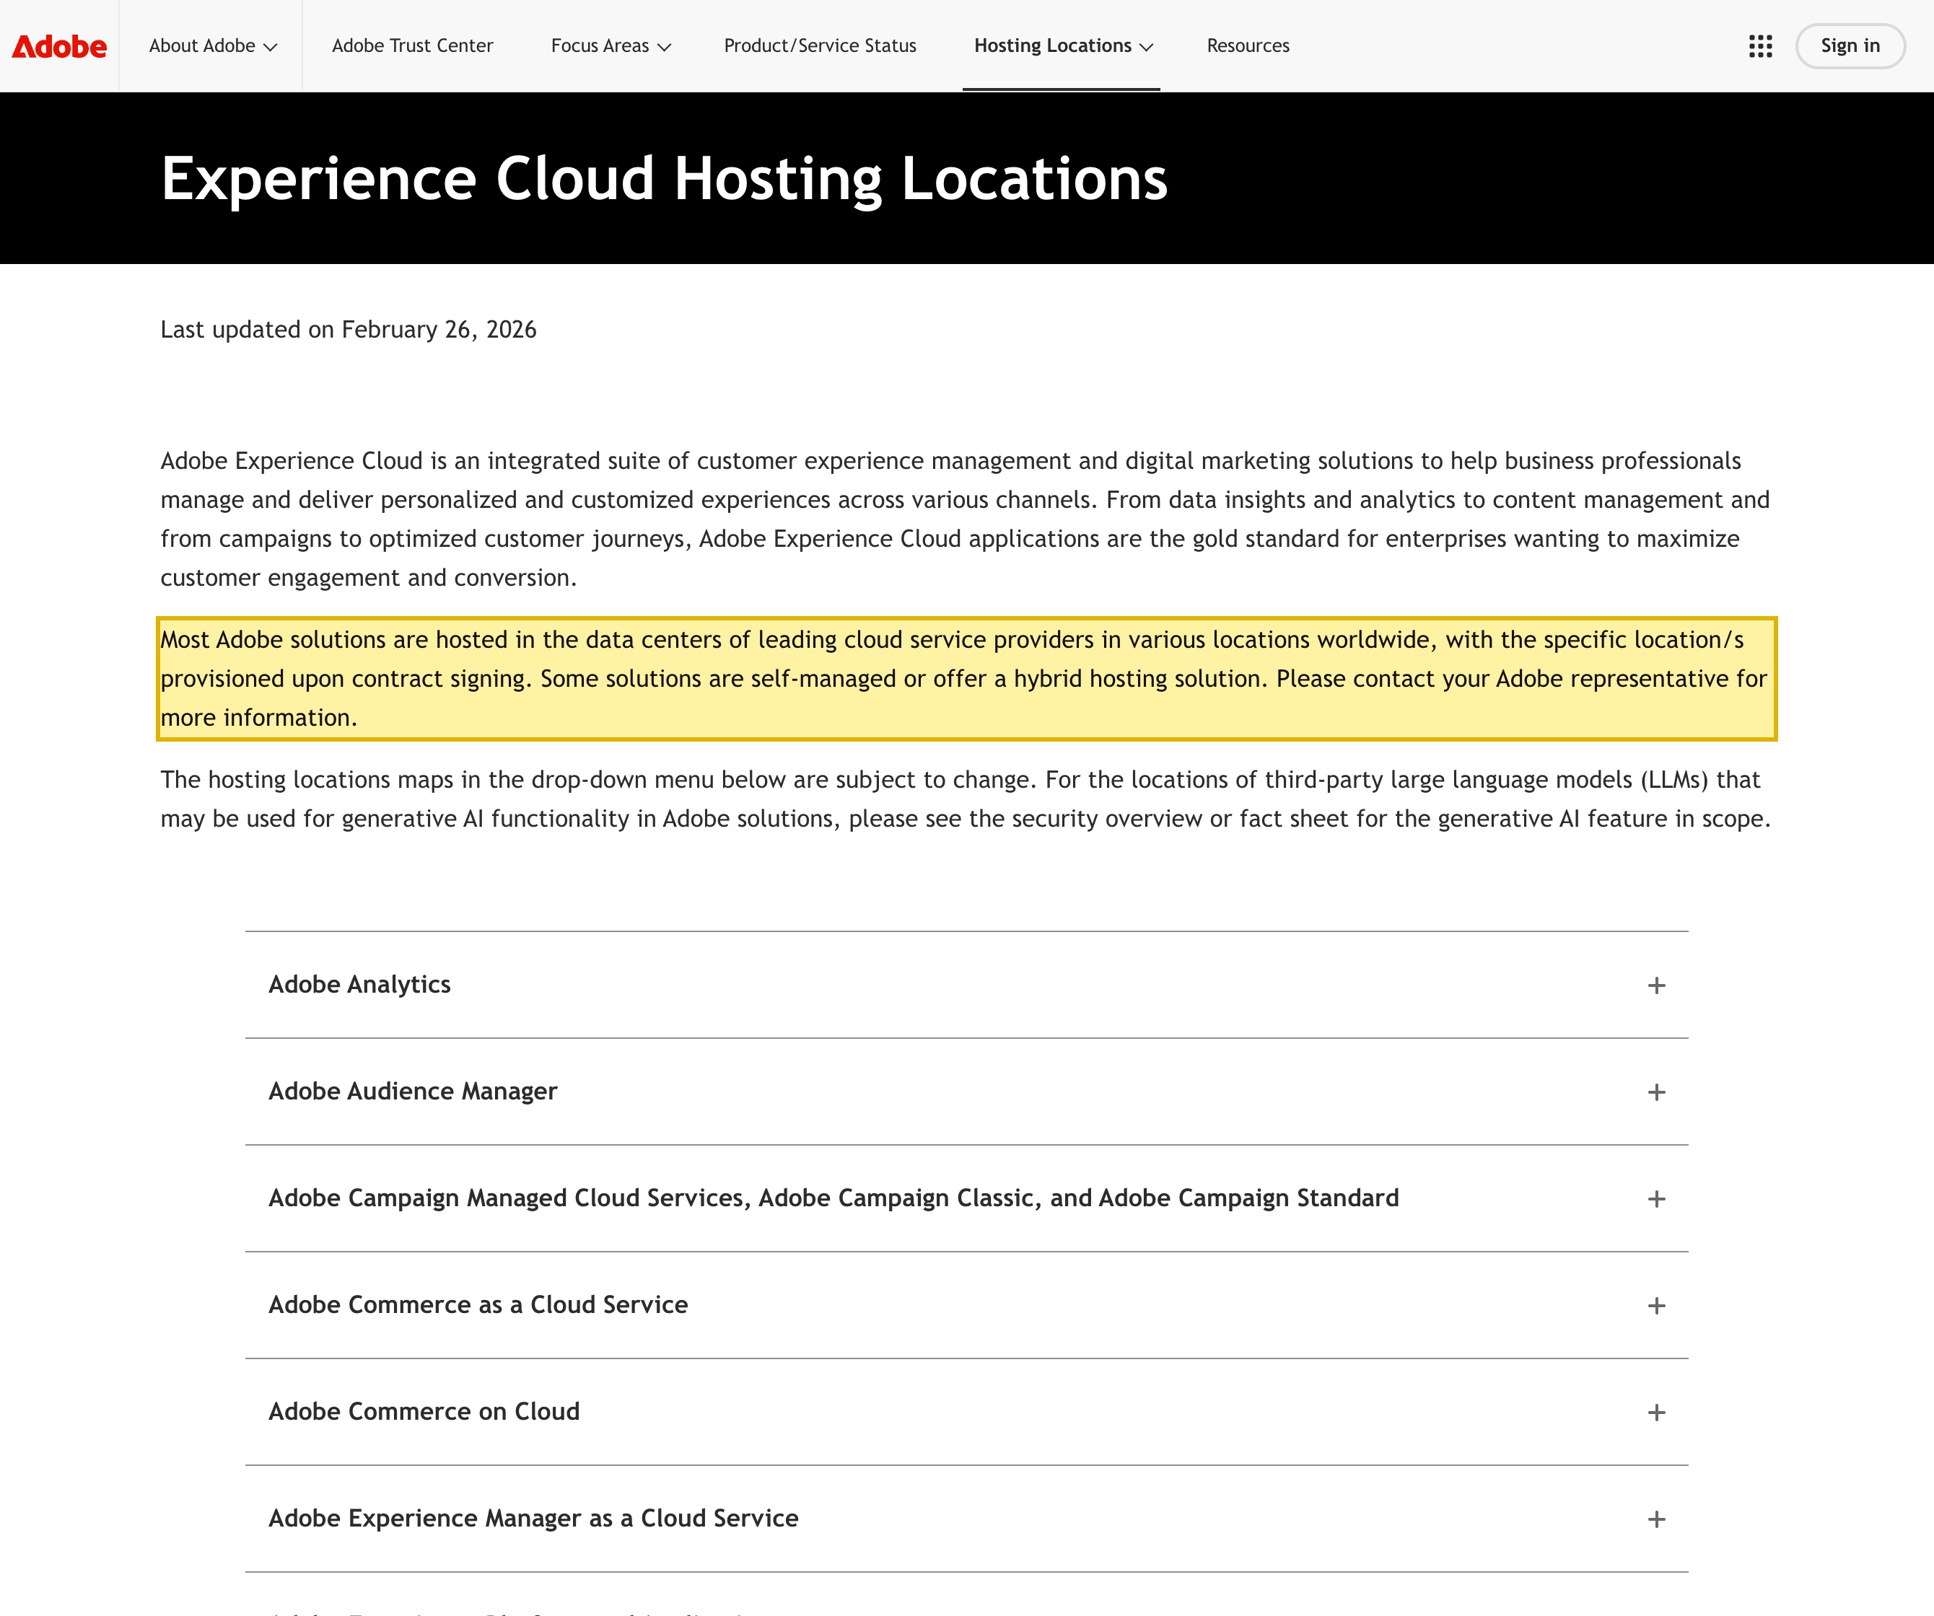Expand the Adobe Audience Manager section
1934x1616 pixels.
click(x=966, y=1092)
